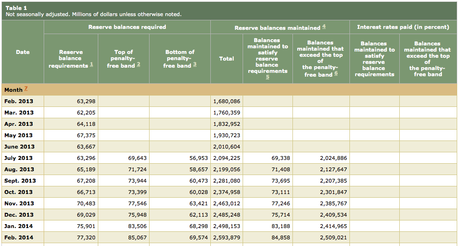The image size is (461, 246).
Task: Click the value 65,189 in Aug. 2013 row
Action: (x=86, y=169)
